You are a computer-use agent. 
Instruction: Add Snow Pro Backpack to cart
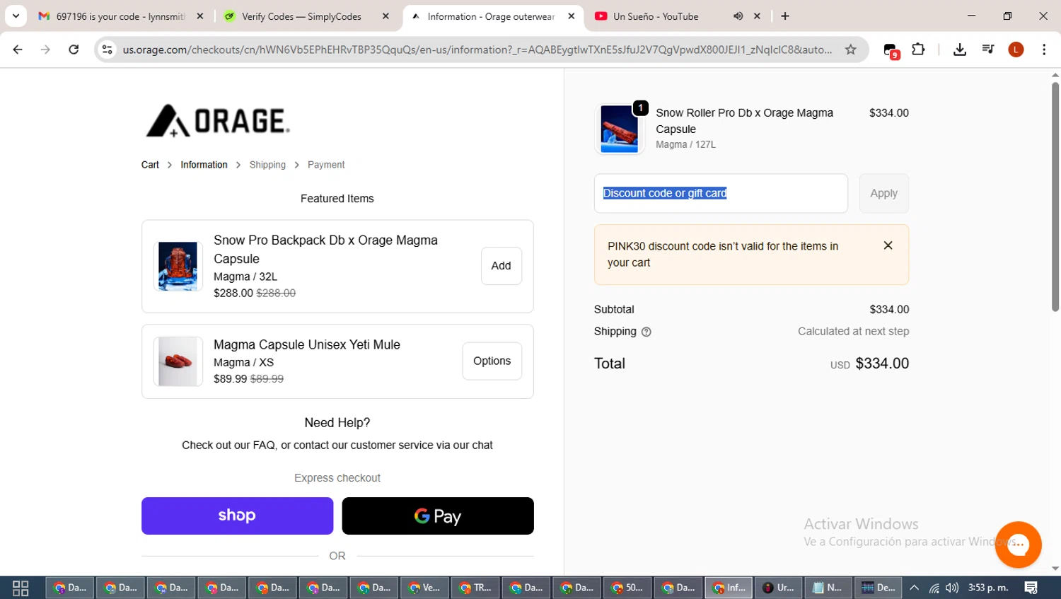[501, 266]
